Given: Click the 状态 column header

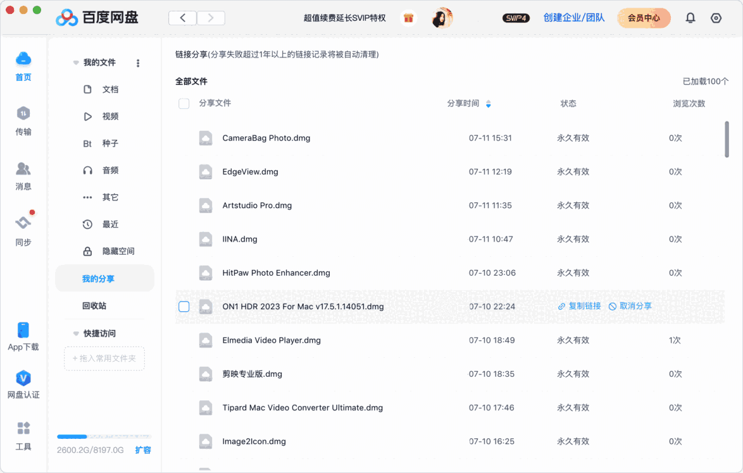Looking at the screenshot, I should click(568, 104).
